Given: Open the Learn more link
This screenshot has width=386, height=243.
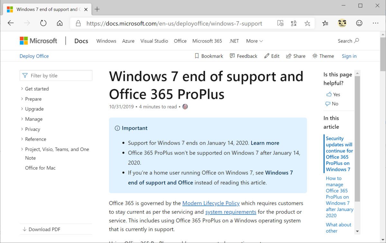Looking at the screenshot, I should [x=265, y=143].
